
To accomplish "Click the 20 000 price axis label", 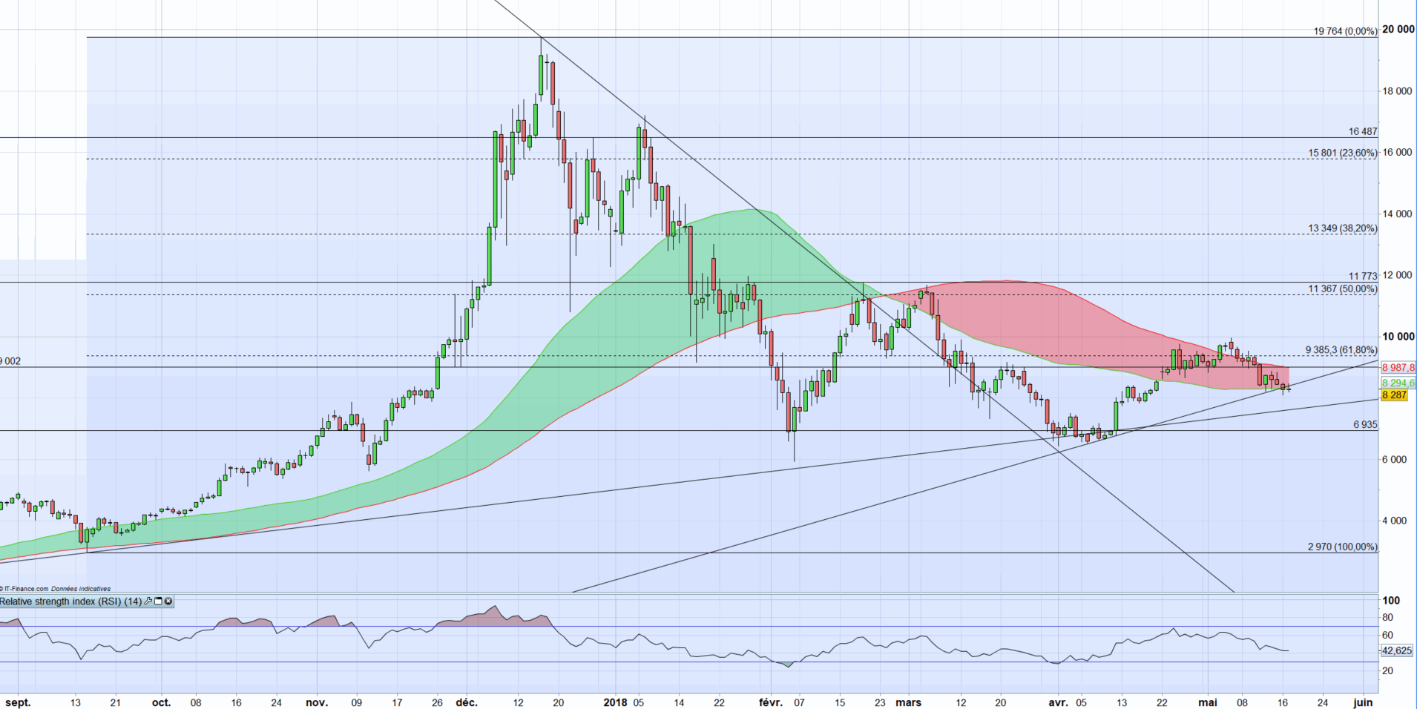I will click(x=1398, y=29).
